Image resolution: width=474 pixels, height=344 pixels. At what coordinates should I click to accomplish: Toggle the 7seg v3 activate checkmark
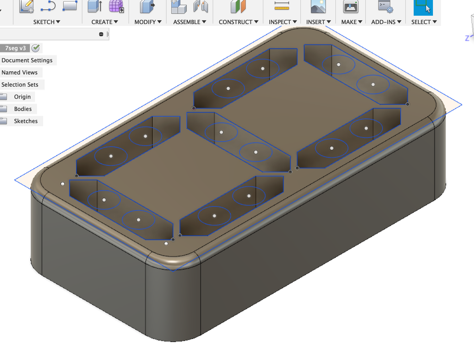tap(36, 48)
